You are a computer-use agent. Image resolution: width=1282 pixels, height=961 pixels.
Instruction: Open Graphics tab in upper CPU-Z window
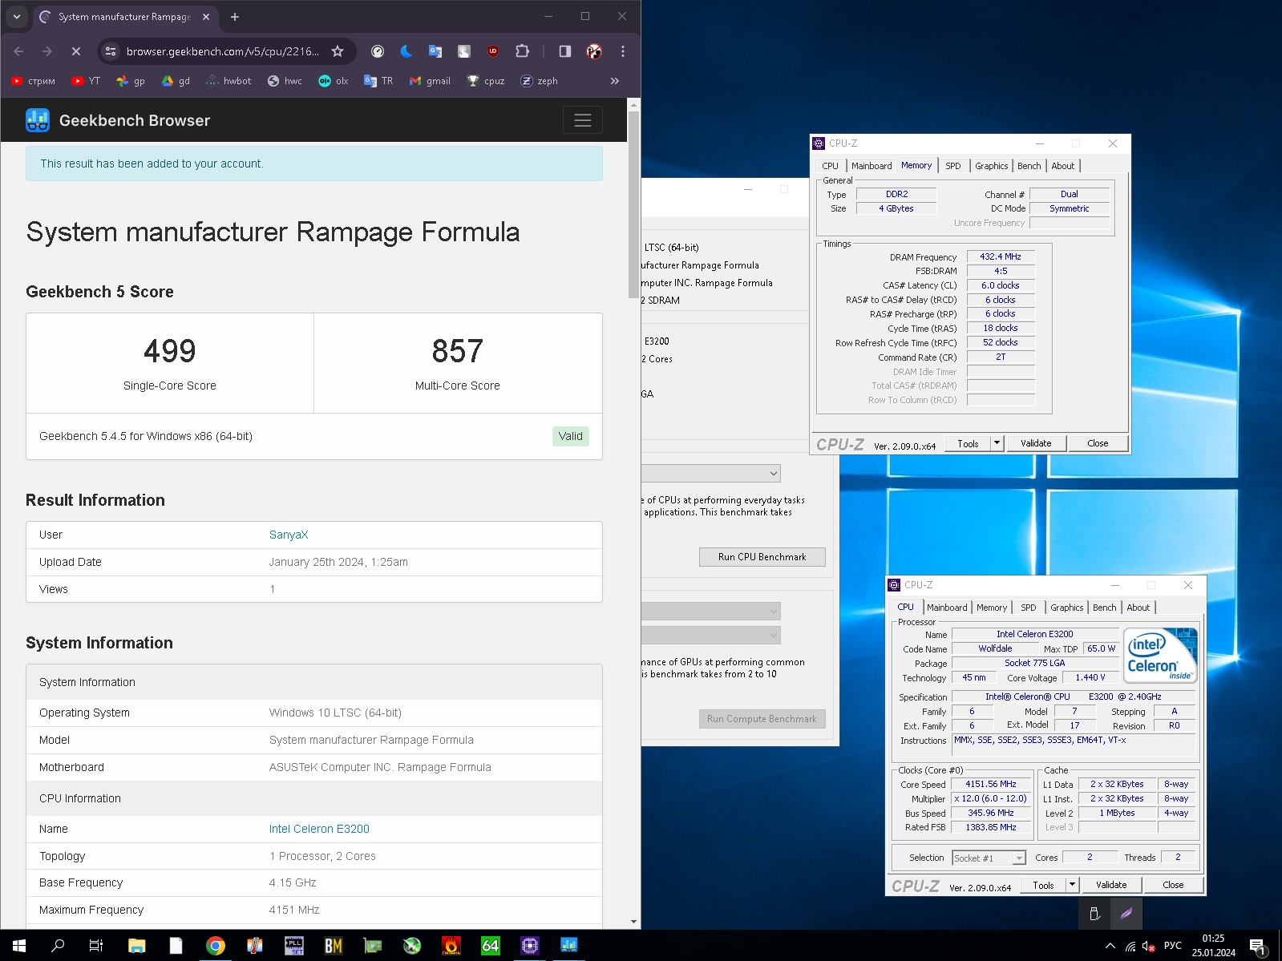[x=992, y=166]
